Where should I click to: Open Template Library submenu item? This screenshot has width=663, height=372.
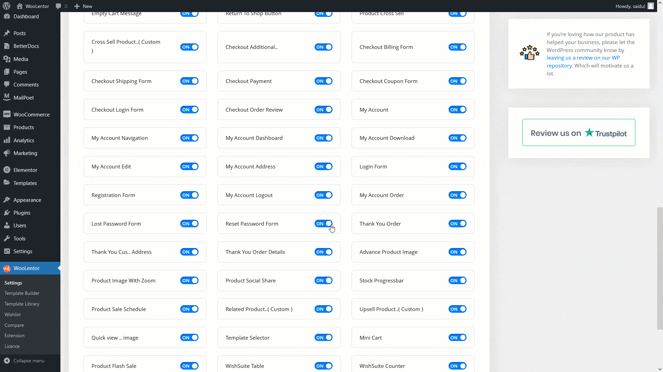tap(22, 304)
